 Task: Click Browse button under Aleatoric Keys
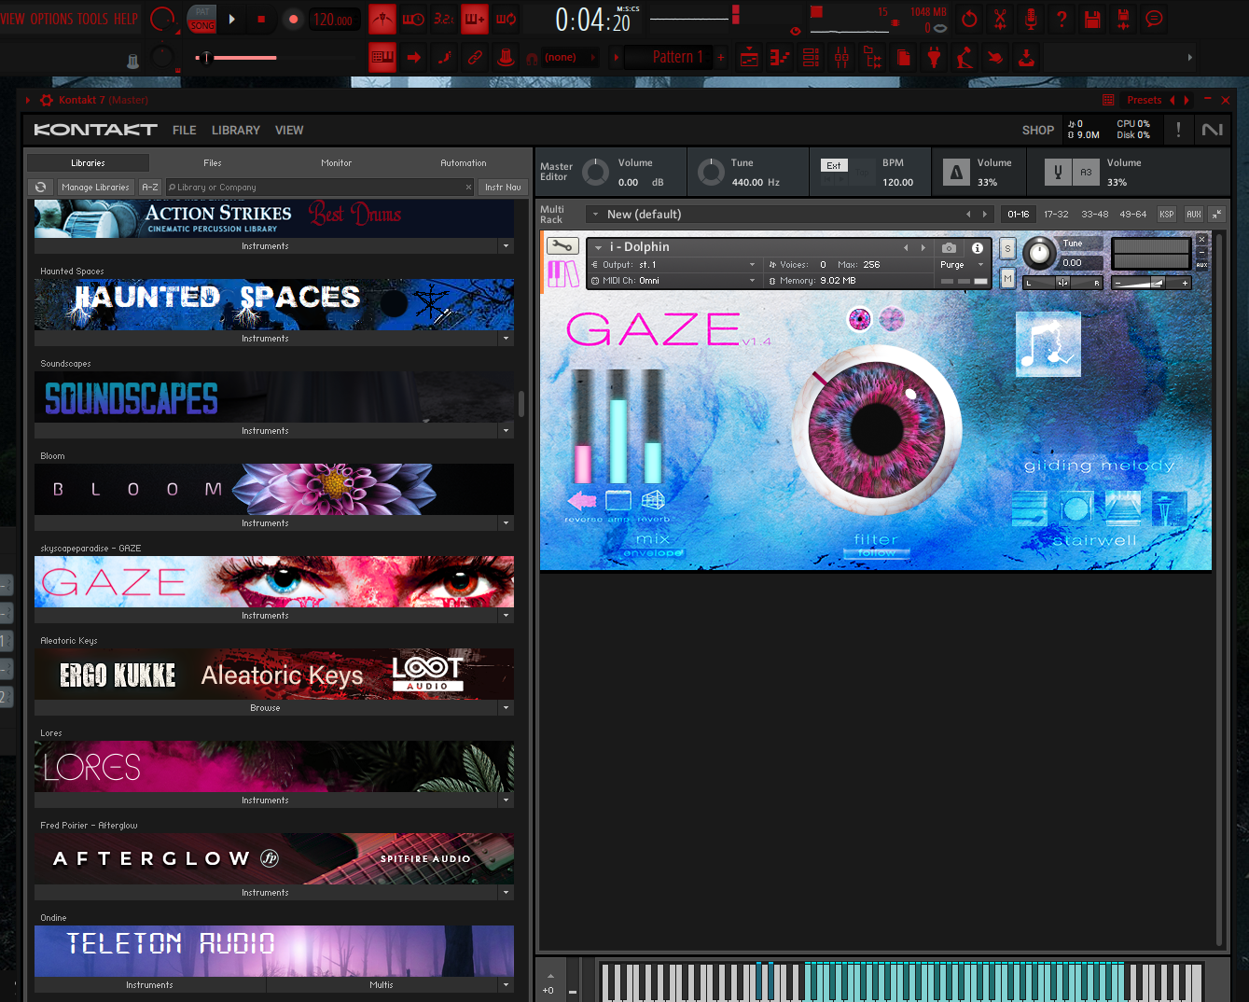[x=266, y=708]
